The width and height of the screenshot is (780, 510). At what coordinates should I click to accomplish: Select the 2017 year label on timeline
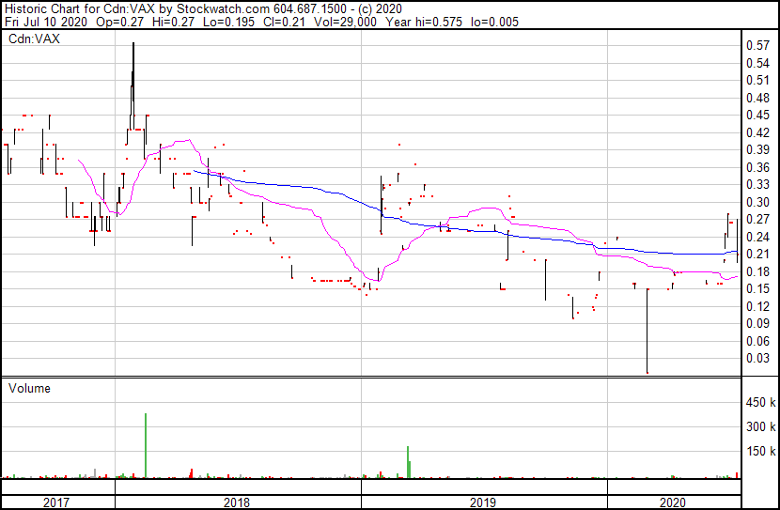(x=57, y=502)
